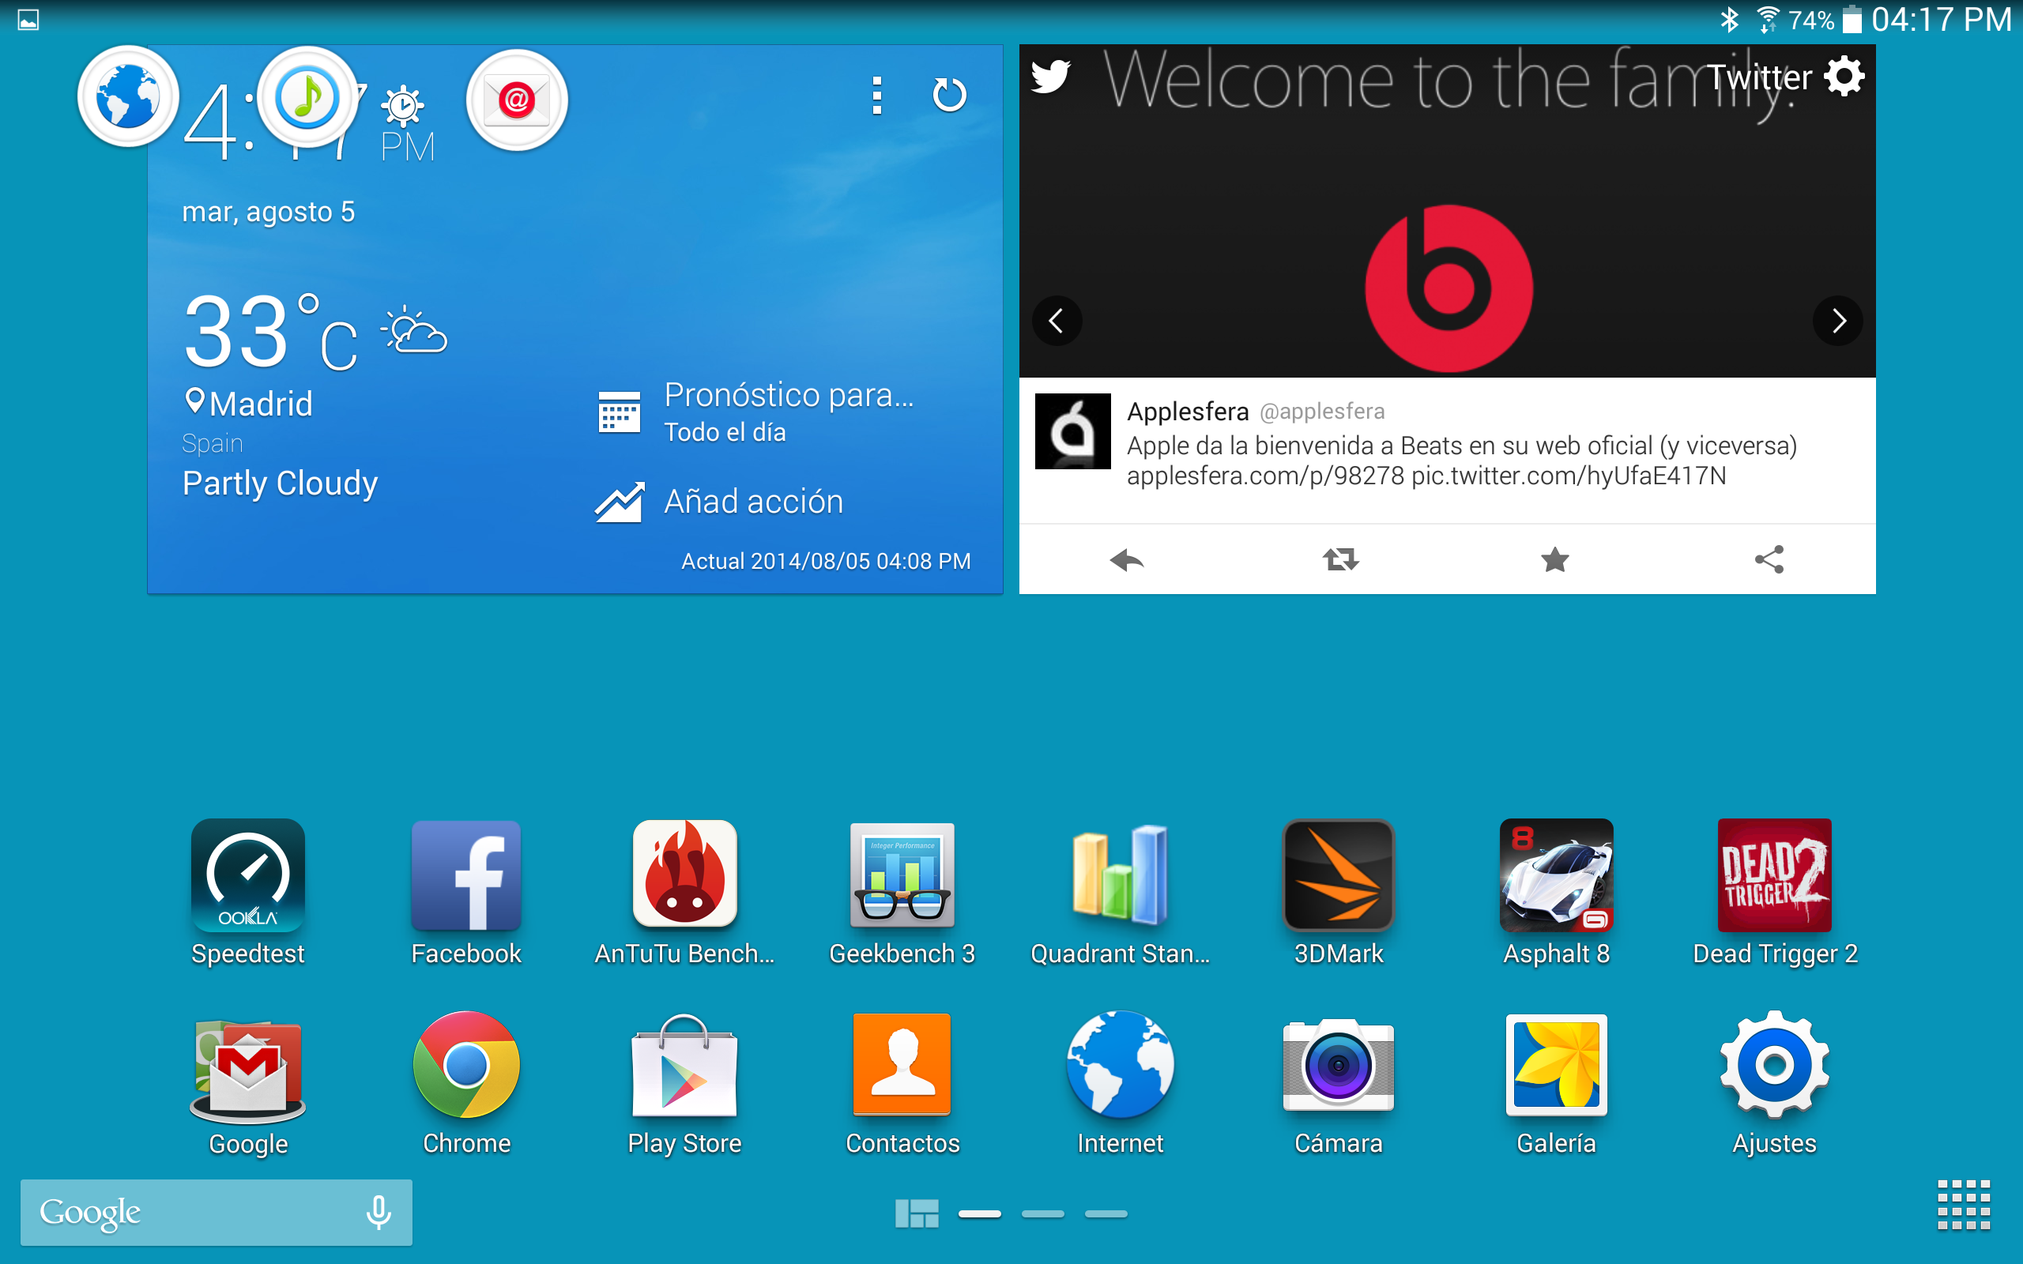This screenshot has width=2023, height=1264.
Task: Tap the floating music player shortcut
Action: (x=307, y=97)
